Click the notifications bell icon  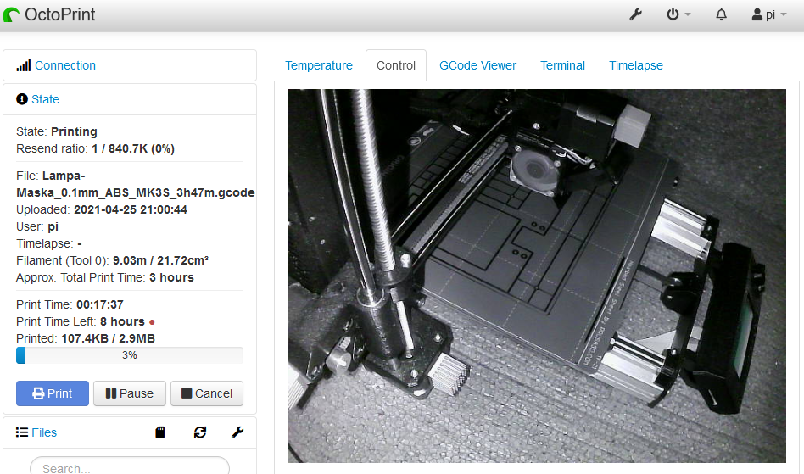[722, 14]
